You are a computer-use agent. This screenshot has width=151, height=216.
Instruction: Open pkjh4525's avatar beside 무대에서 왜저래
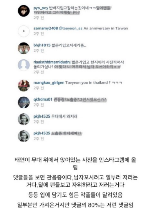pos(24,119)
